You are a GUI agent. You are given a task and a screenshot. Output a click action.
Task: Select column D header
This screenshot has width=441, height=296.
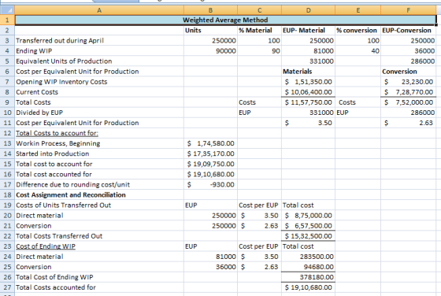(309, 10)
